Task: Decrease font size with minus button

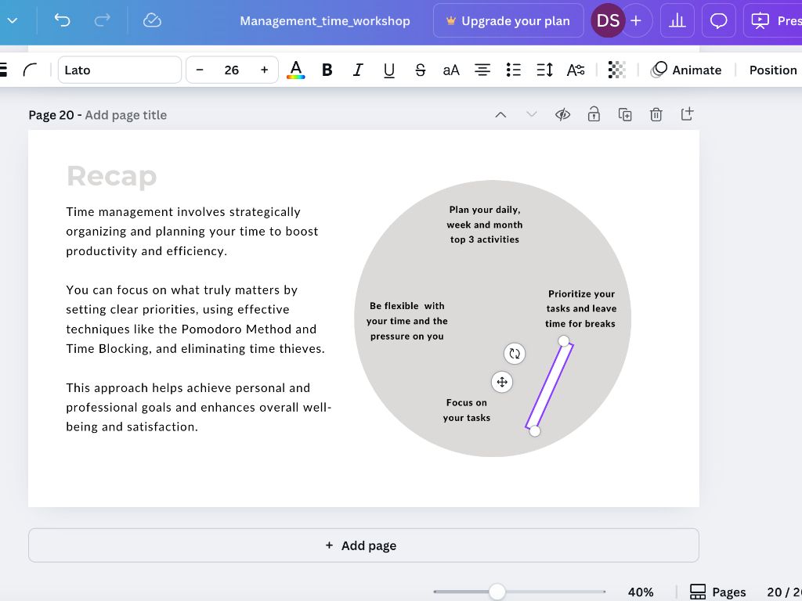Action: 200,70
